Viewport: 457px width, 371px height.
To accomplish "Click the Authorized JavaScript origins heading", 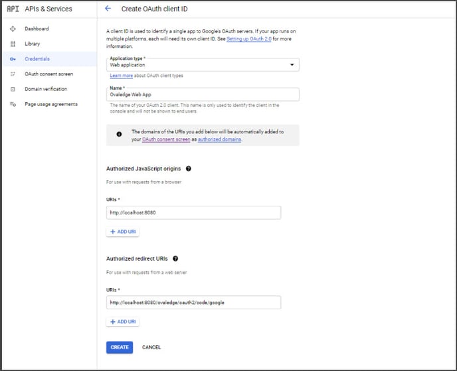I will pos(143,169).
